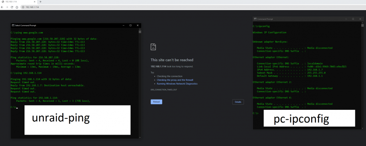The height and width of the screenshot is (146, 366).
Task: Click the 'C:\>ping www.google.com' command line
Action: pyautogui.click(x=27, y=33)
